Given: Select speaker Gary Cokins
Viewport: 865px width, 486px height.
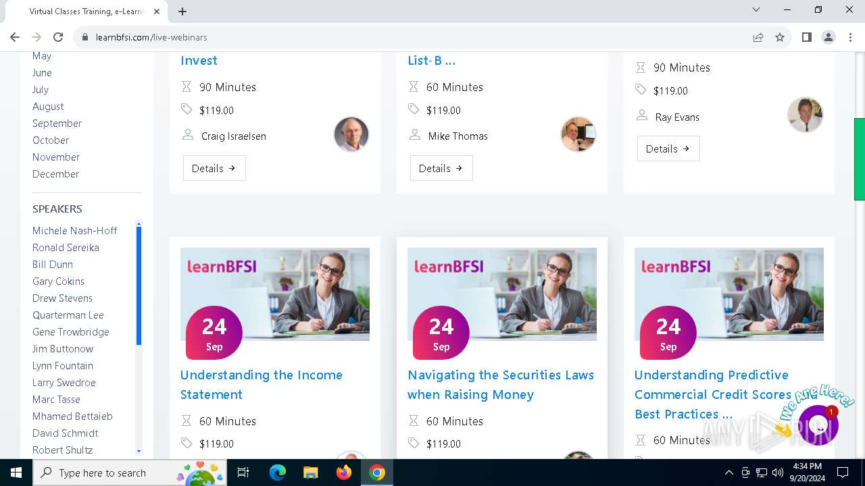Looking at the screenshot, I should [58, 281].
